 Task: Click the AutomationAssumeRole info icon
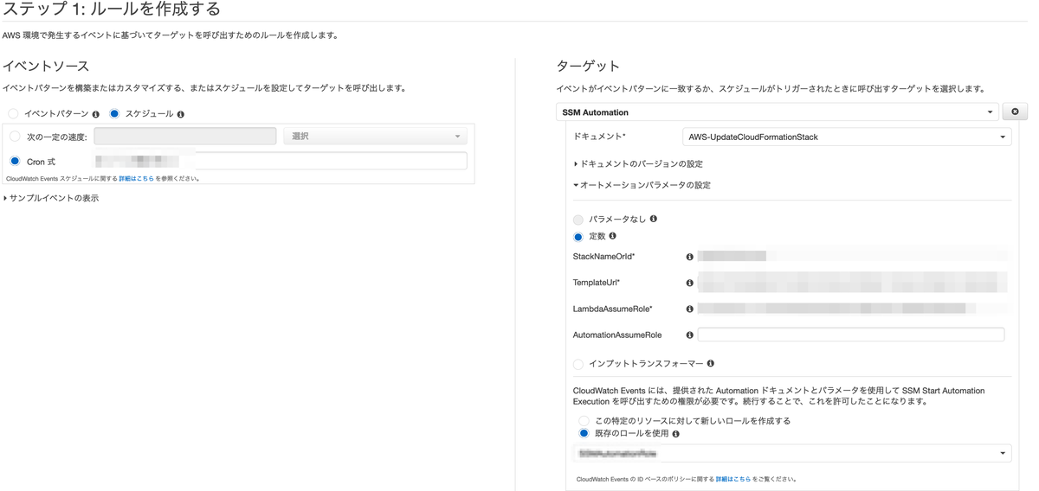click(690, 335)
